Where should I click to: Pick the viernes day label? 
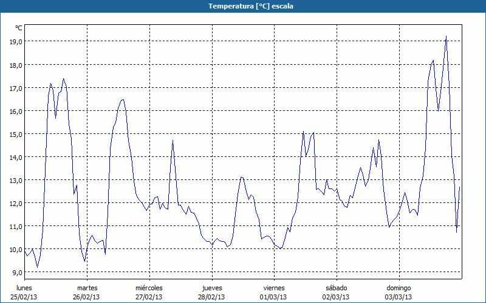pyautogui.click(x=273, y=288)
